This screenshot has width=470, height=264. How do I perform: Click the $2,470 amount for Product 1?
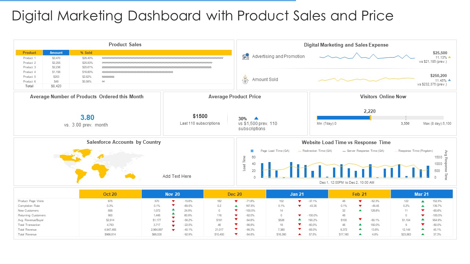pos(56,58)
